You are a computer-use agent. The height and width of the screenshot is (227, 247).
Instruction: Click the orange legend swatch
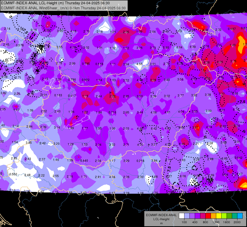coord(213,216)
